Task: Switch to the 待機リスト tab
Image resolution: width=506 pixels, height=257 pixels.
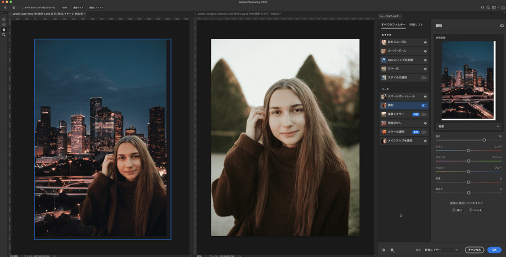Action: tap(416, 25)
